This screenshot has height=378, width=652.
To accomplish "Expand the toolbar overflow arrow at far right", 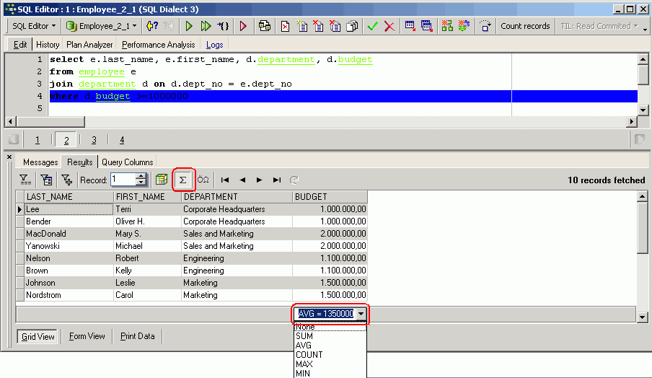I will (x=645, y=29).
